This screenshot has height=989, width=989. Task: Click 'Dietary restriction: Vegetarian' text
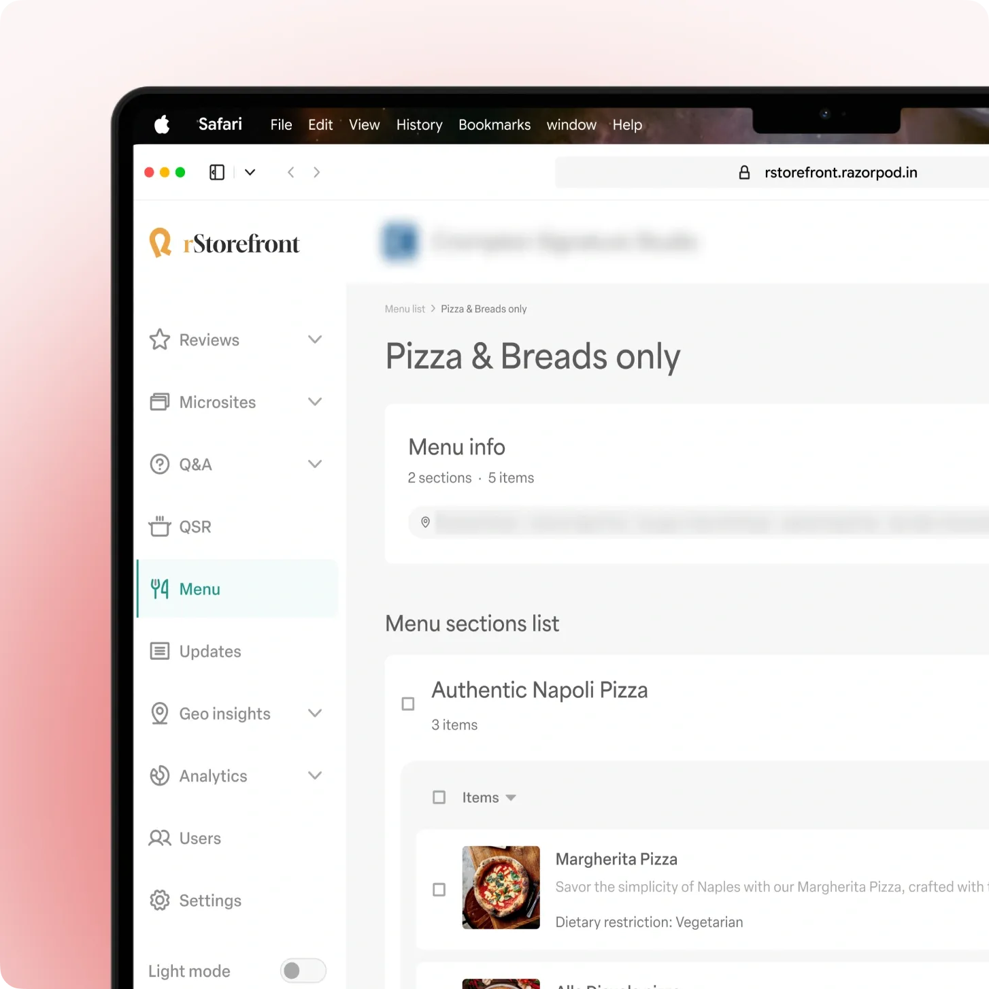[649, 922]
